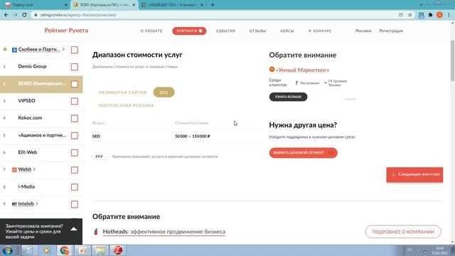The width and height of the screenshot is (455, 256).
Task: Open the «Умный Маркетинг» link
Action: point(302,70)
